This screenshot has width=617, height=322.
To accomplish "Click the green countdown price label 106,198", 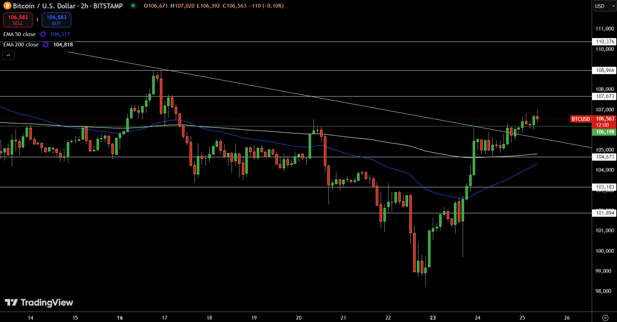I will coord(604,132).
